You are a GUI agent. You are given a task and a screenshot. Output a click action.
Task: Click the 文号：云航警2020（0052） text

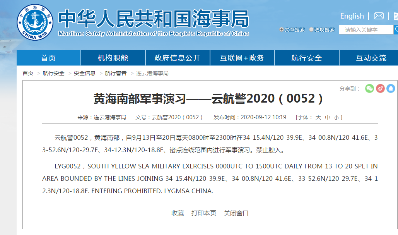pyautogui.click(x=169, y=117)
